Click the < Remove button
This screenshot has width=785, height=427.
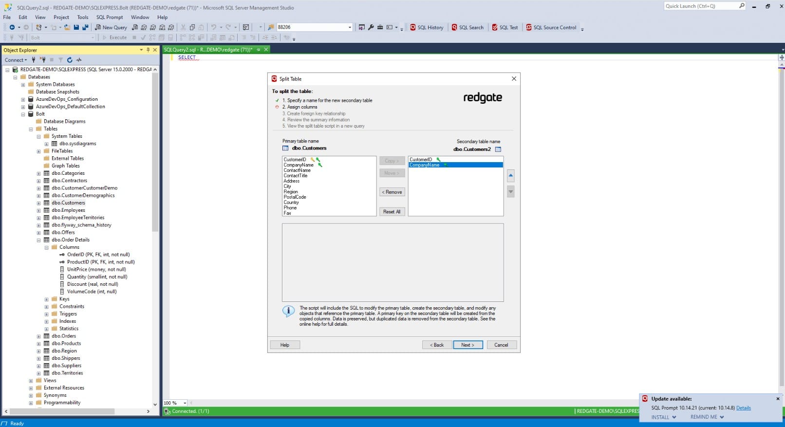point(392,192)
